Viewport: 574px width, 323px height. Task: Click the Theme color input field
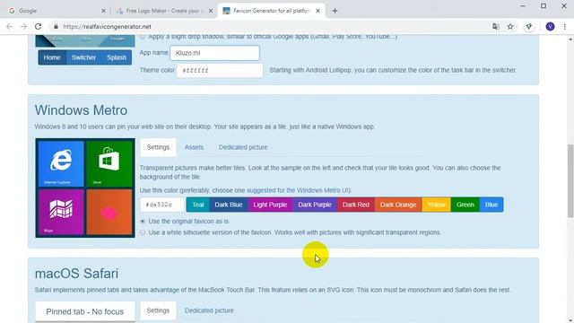coord(220,70)
